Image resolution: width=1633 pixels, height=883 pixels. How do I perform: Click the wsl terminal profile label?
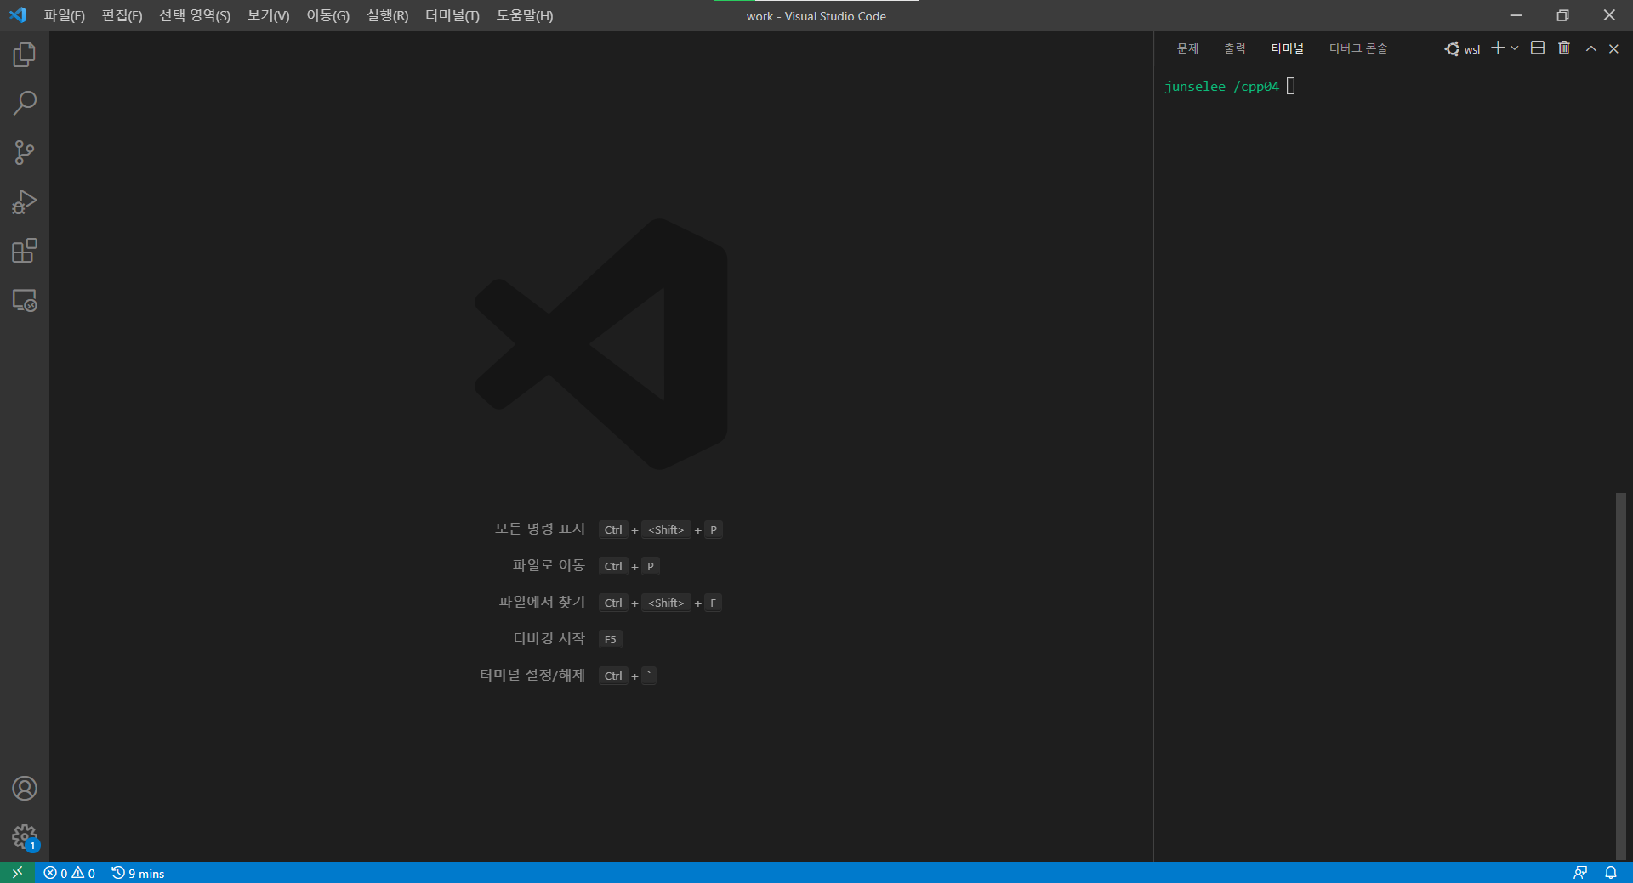[x=1463, y=49]
